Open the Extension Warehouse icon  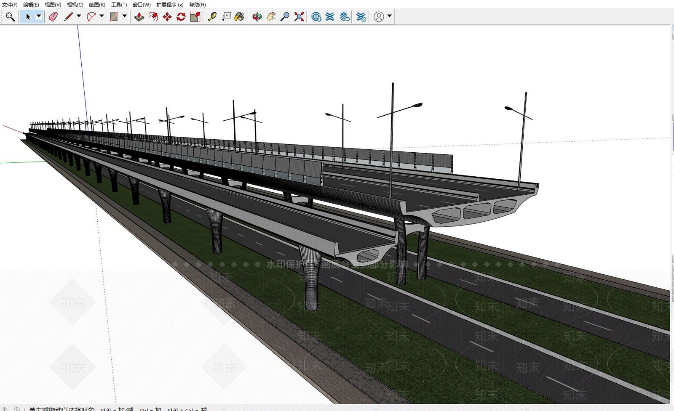point(330,17)
